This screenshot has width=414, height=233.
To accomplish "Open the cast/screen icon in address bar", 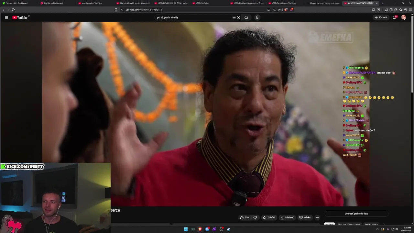I will tap(269, 10).
